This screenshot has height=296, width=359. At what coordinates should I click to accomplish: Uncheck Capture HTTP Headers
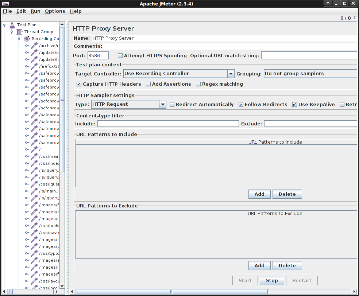click(79, 84)
